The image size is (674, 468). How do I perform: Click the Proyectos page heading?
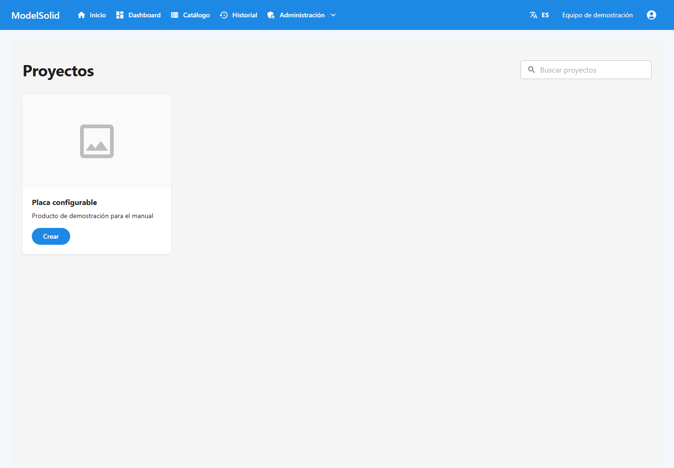tap(59, 71)
